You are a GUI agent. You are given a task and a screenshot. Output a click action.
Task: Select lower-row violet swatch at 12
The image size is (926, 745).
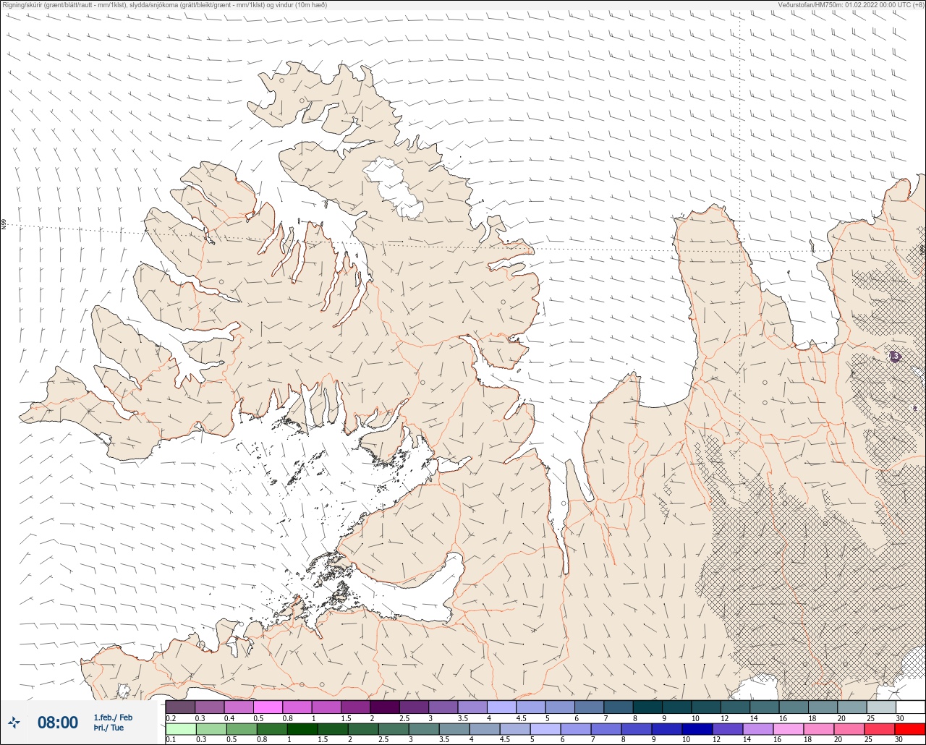(x=728, y=729)
